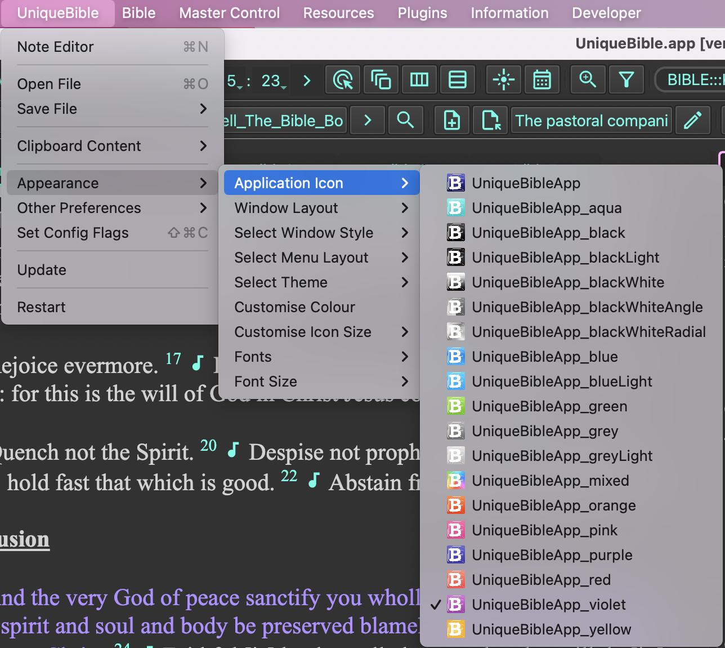Viewport: 725px width, 648px height.
Task: Click the search magnifier in second toolbar
Action: pos(405,121)
